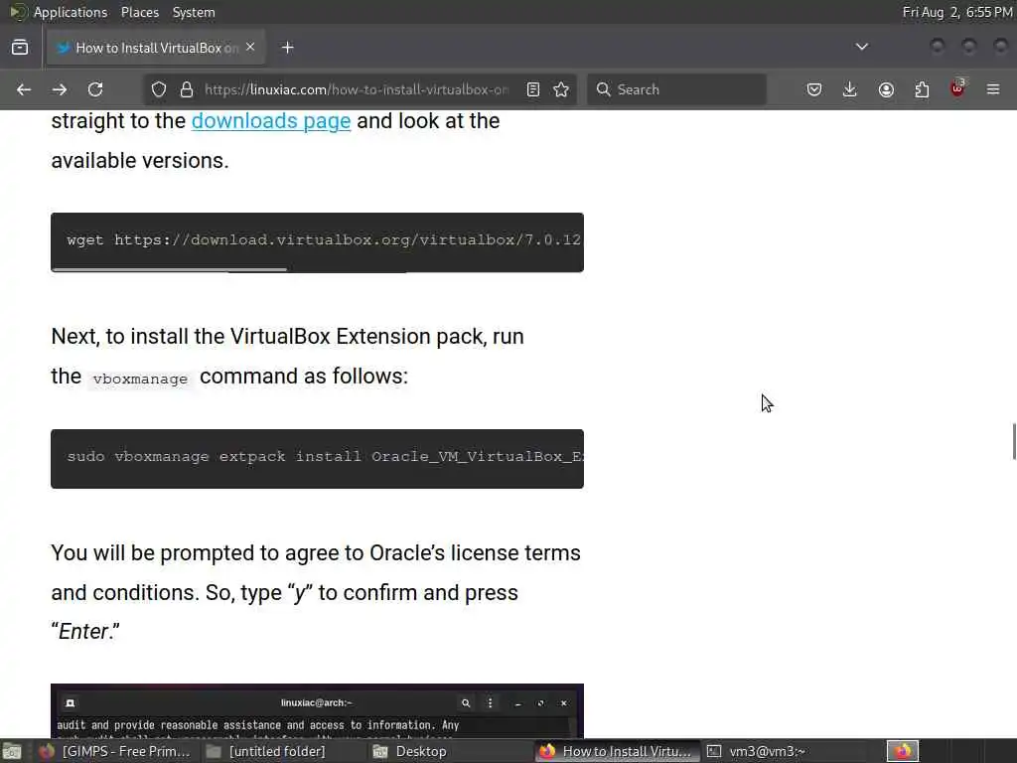Viewport: 1017px width, 763px height.
Task: Open tracking protection shield icon
Action: tap(159, 89)
